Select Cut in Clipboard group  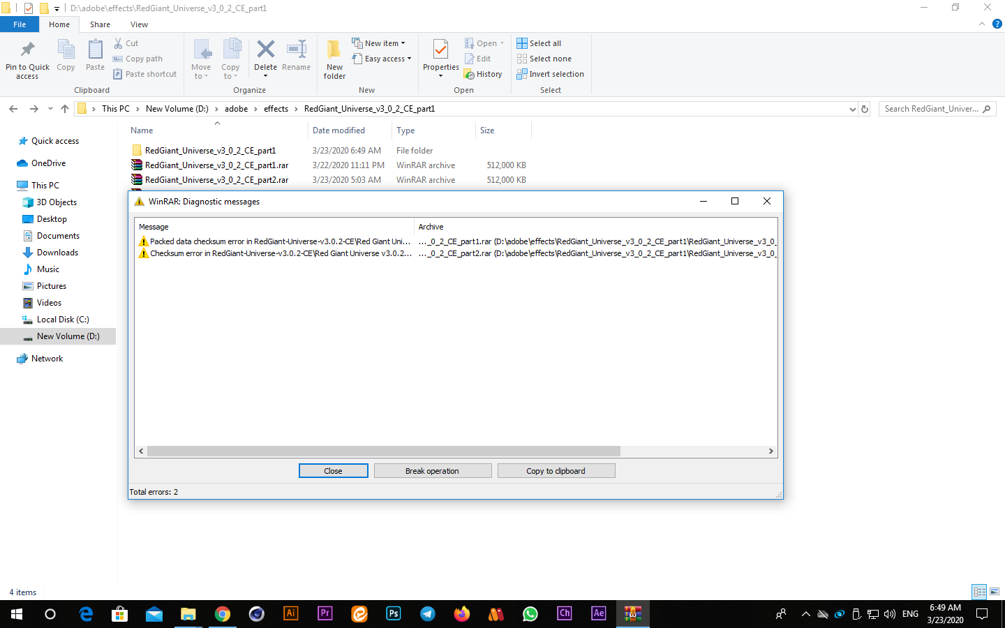tap(126, 43)
